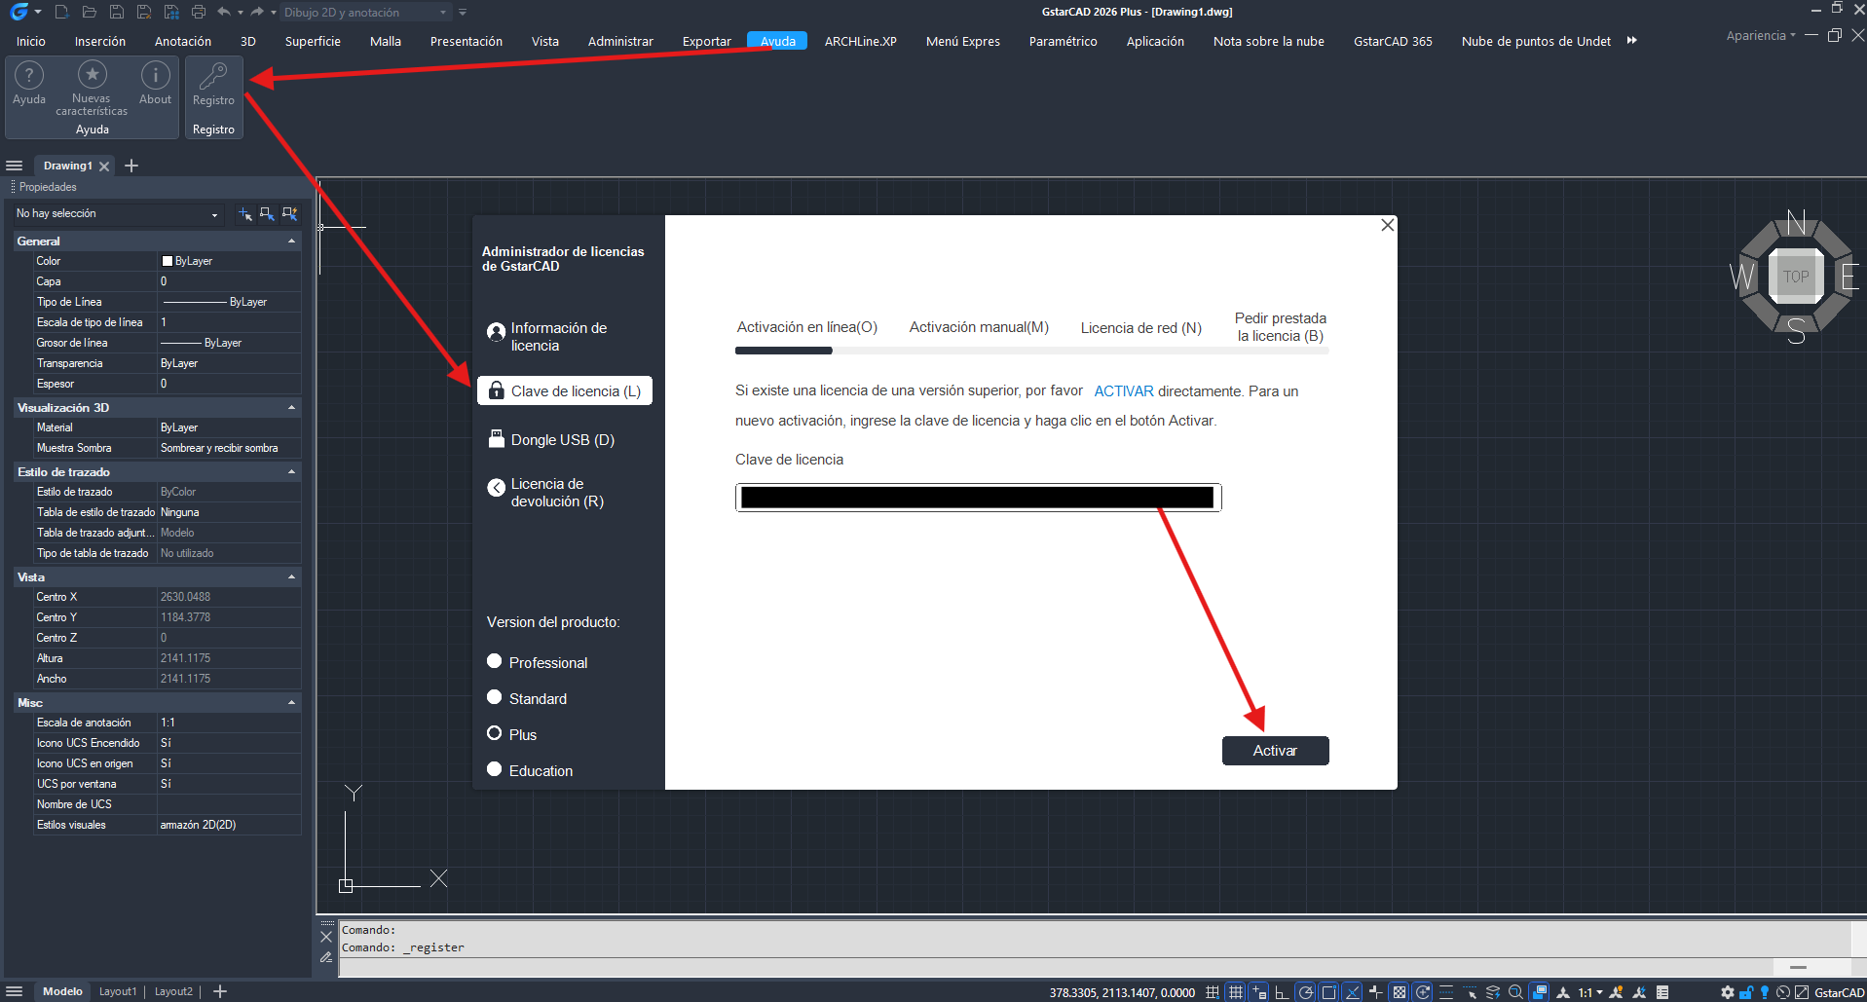The image size is (1867, 1002).
Task: Expand the hidden ribbon tabs arrow
Action: (x=1632, y=41)
